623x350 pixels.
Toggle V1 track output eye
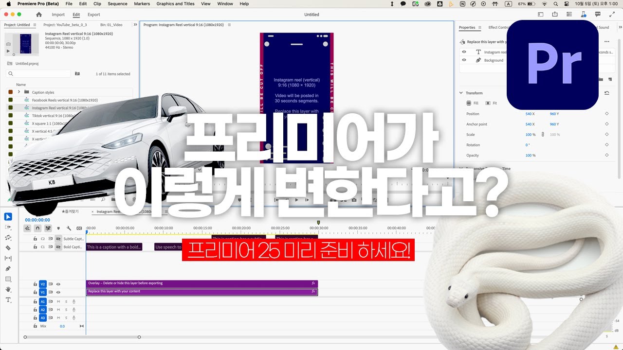[x=58, y=292]
